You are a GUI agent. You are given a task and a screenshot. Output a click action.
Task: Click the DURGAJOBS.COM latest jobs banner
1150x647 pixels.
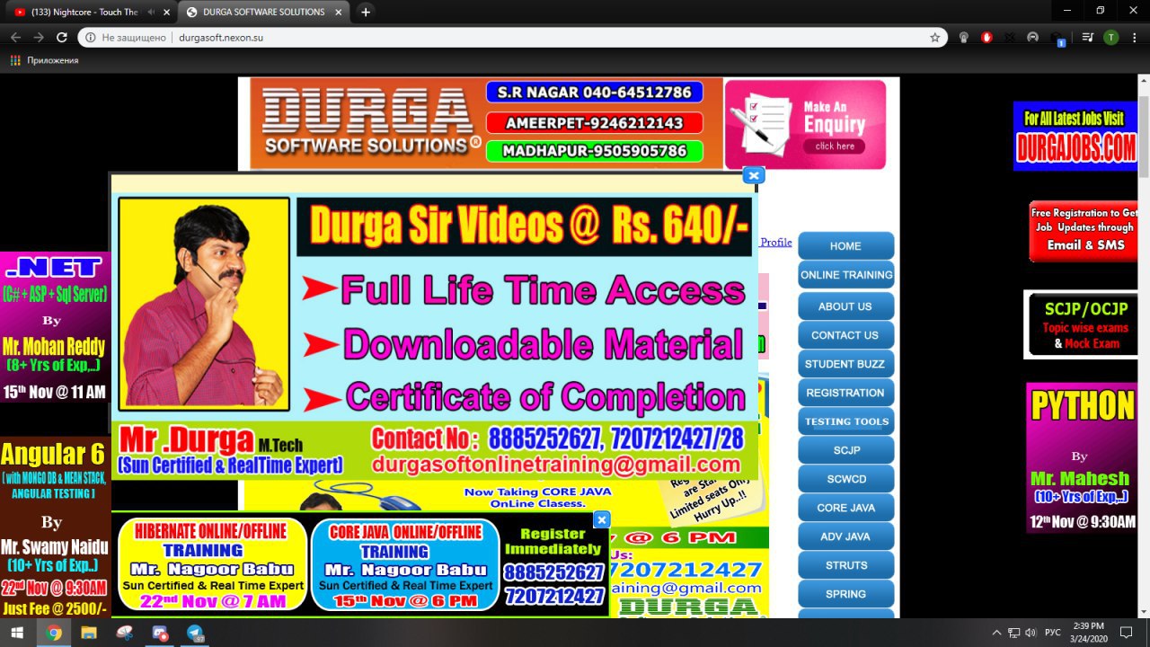(x=1075, y=136)
